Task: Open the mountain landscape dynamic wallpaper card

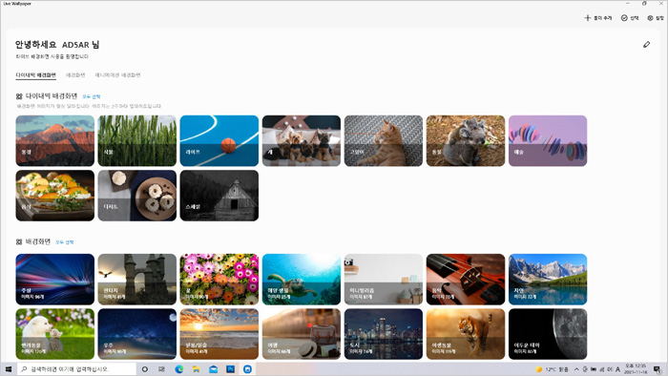Action: 55,140
